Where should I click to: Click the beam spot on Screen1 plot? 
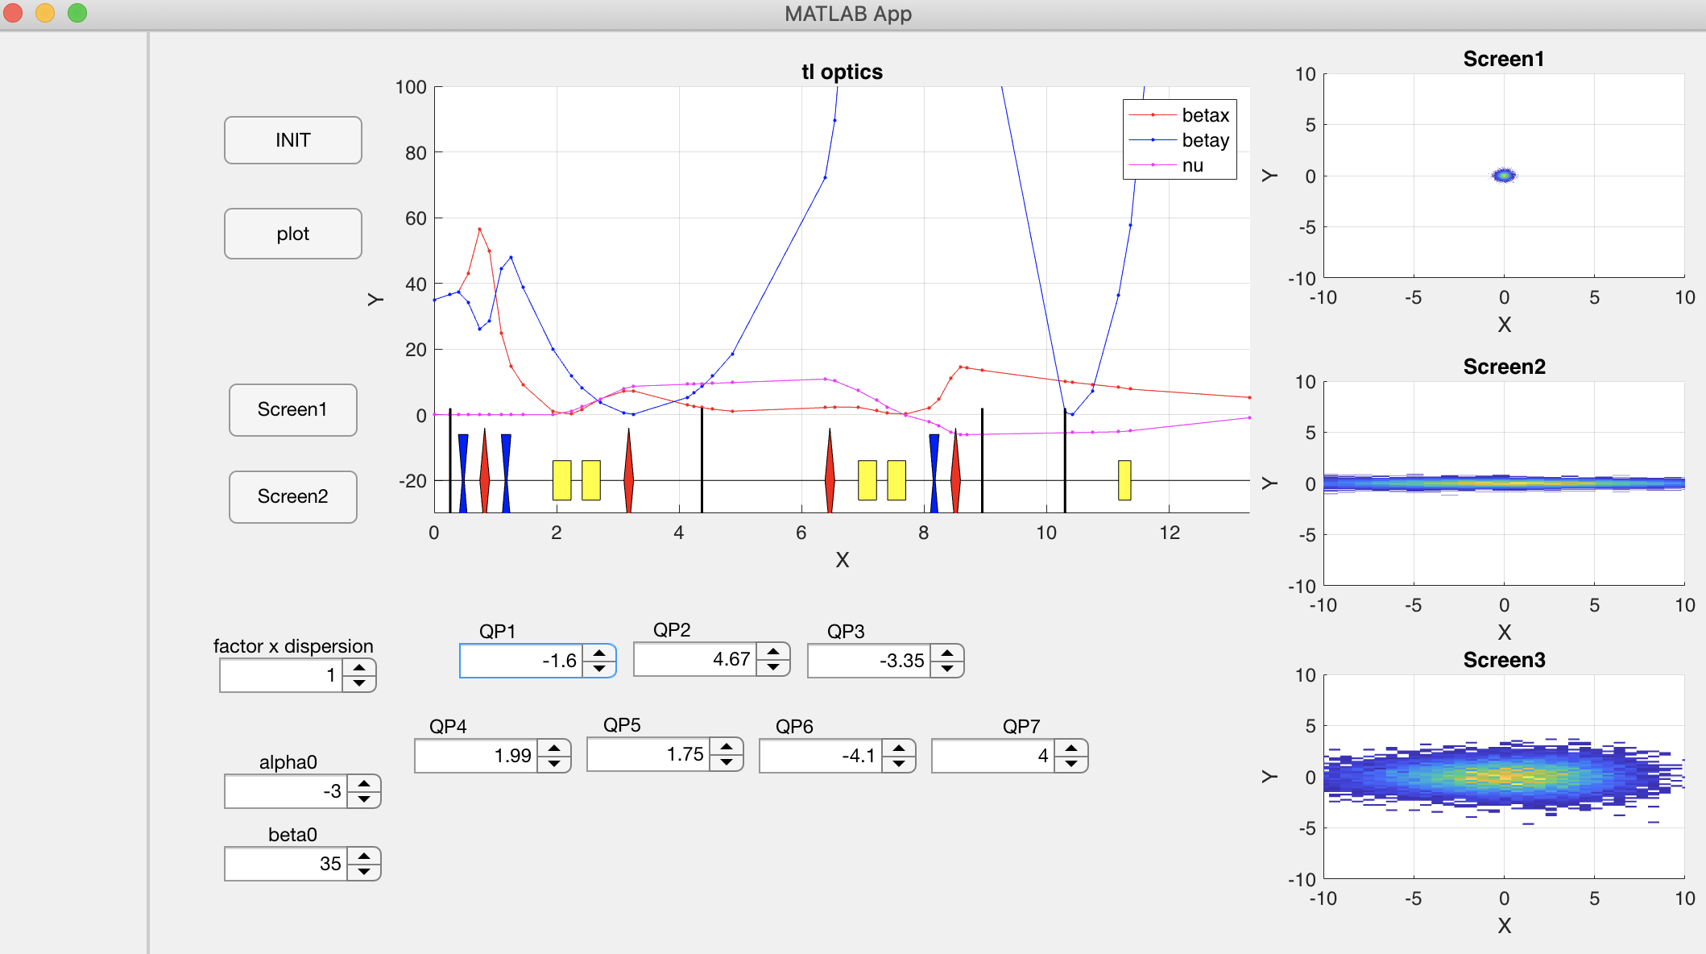pyautogui.click(x=1503, y=175)
